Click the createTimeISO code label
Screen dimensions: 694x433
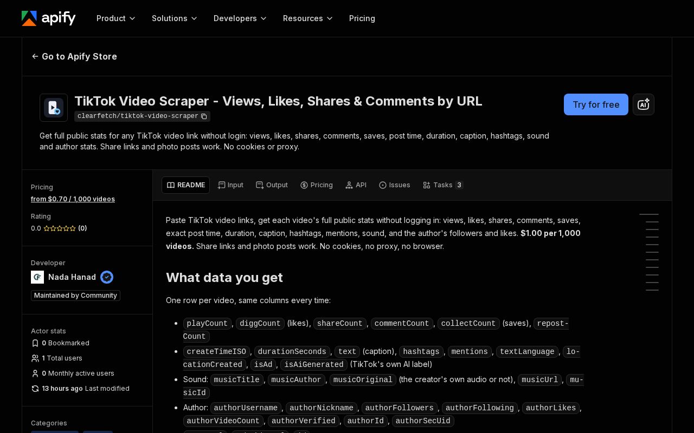[x=216, y=352]
